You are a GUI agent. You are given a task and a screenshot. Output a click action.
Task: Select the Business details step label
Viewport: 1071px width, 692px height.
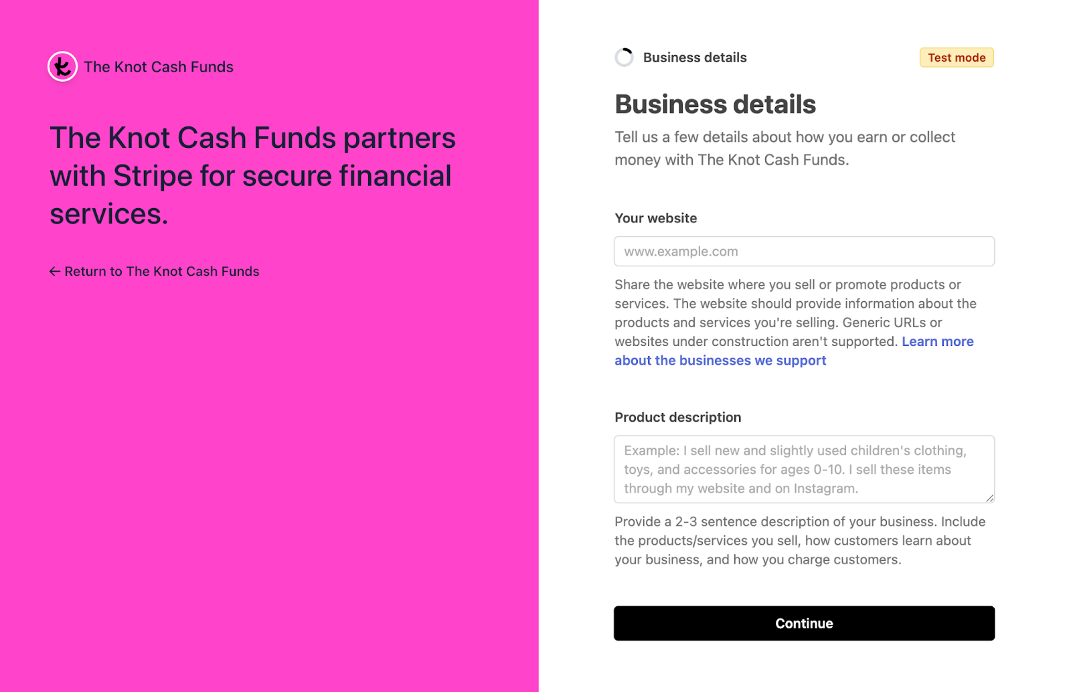(x=695, y=58)
